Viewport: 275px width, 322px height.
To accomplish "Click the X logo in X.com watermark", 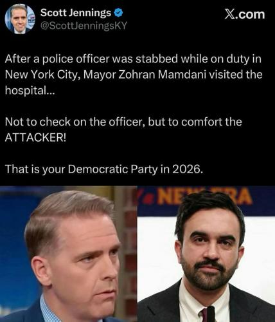I will point(230,14).
